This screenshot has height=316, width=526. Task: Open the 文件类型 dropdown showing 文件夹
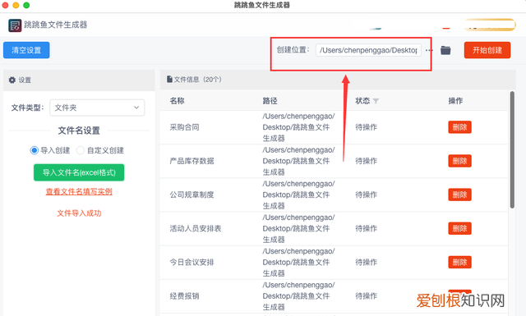coord(97,108)
